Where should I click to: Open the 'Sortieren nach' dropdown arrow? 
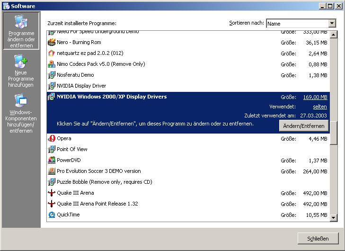coord(332,23)
